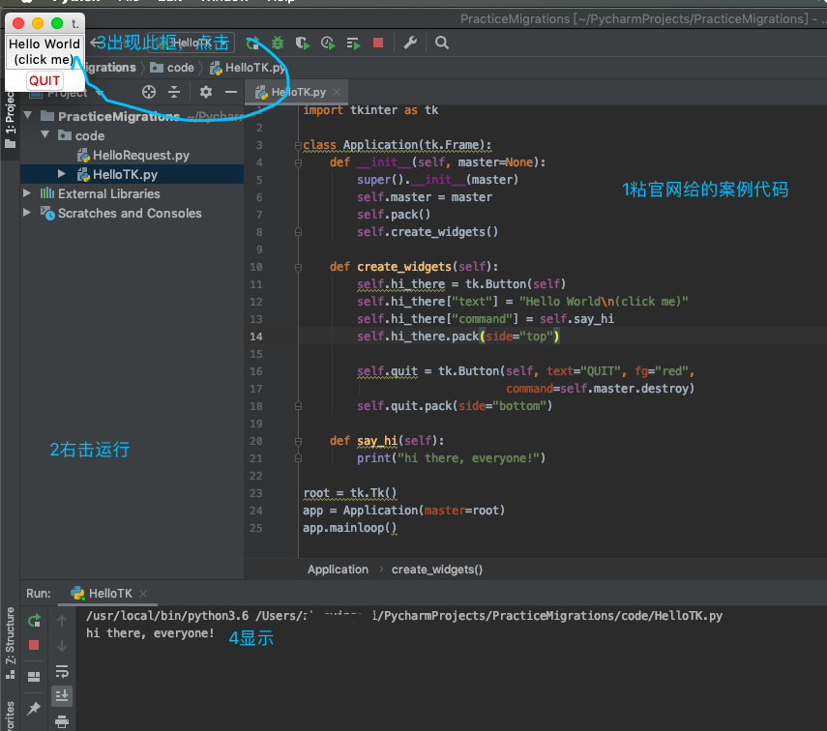Select the External Libraries row

tap(132, 193)
